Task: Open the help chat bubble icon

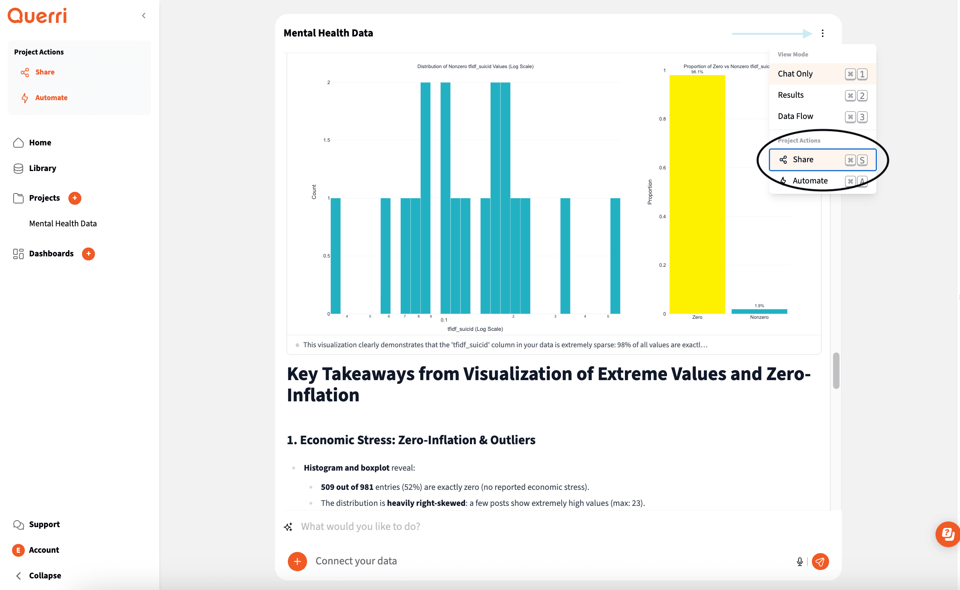Action: (x=948, y=534)
